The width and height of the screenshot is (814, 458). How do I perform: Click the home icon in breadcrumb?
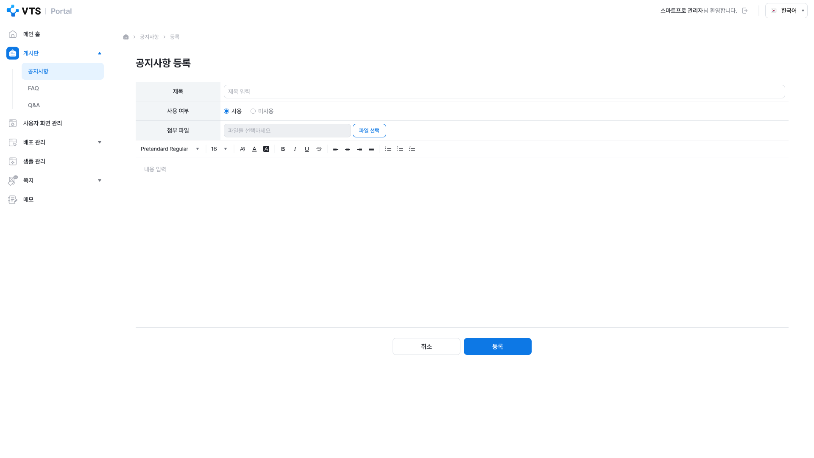tap(126, 37)
